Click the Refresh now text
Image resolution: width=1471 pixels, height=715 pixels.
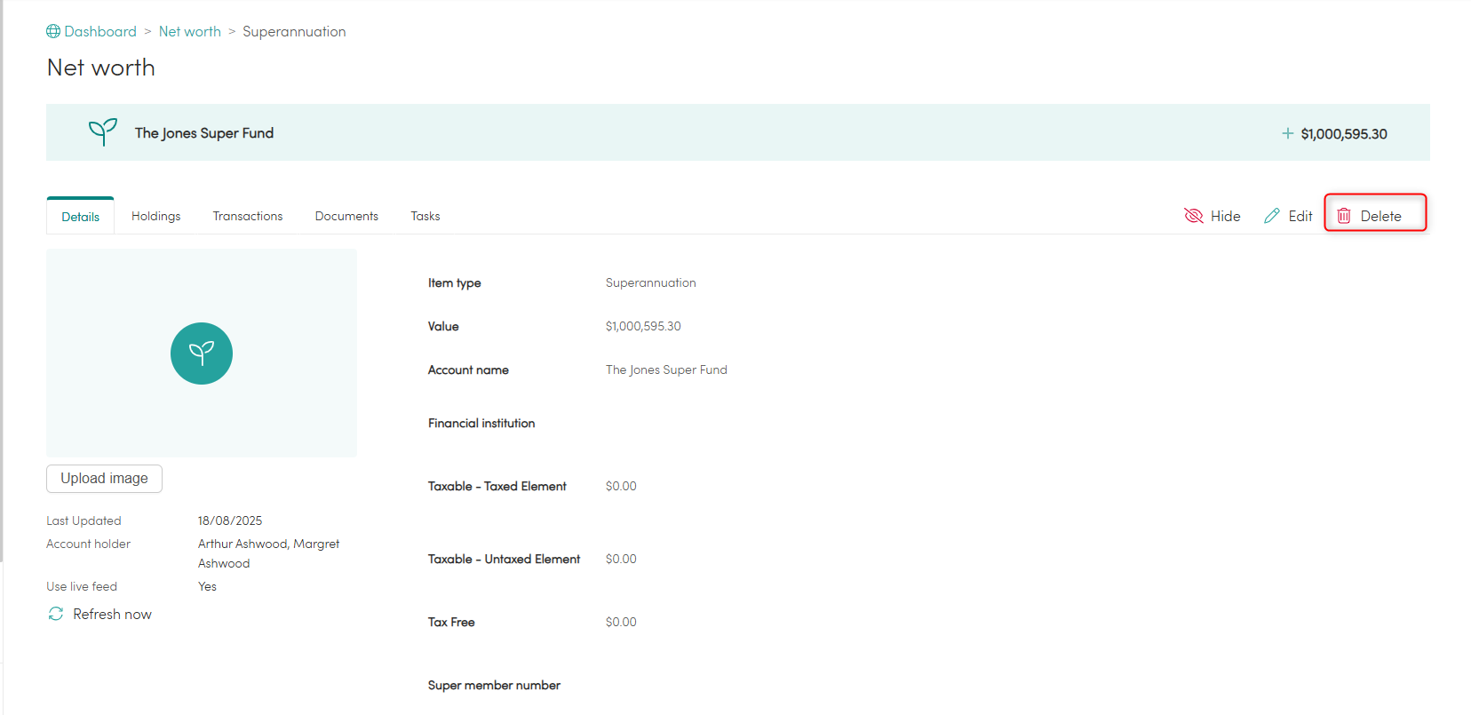click(113, 614)
